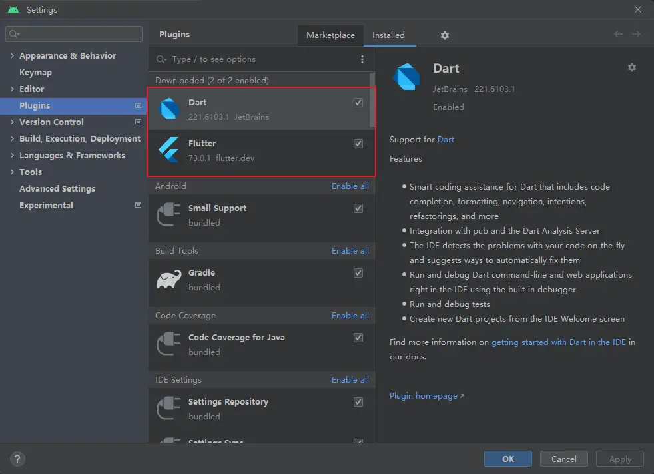Open the Plugin homepage link

(423, 396)
